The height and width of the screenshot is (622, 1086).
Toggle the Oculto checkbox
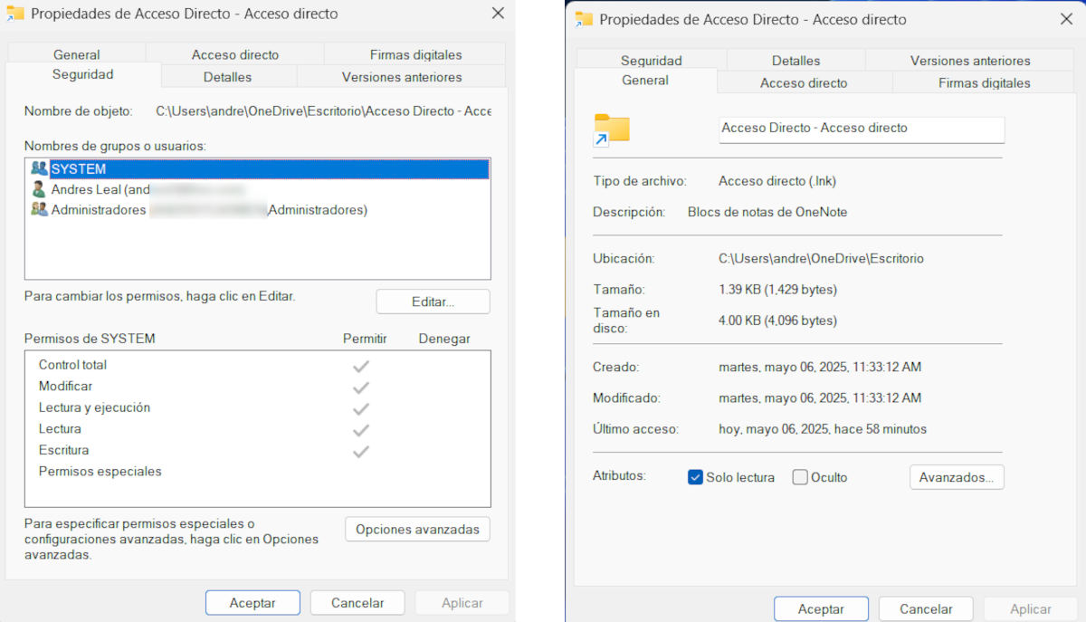point(799,477)
